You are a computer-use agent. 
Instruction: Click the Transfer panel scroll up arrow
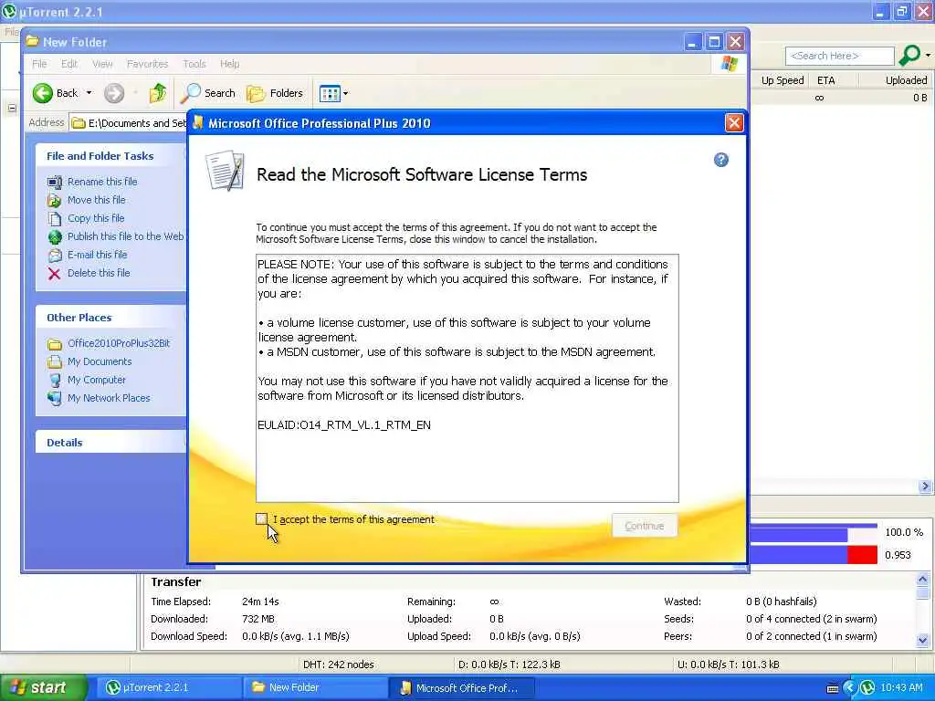click(x=922, y=580)
